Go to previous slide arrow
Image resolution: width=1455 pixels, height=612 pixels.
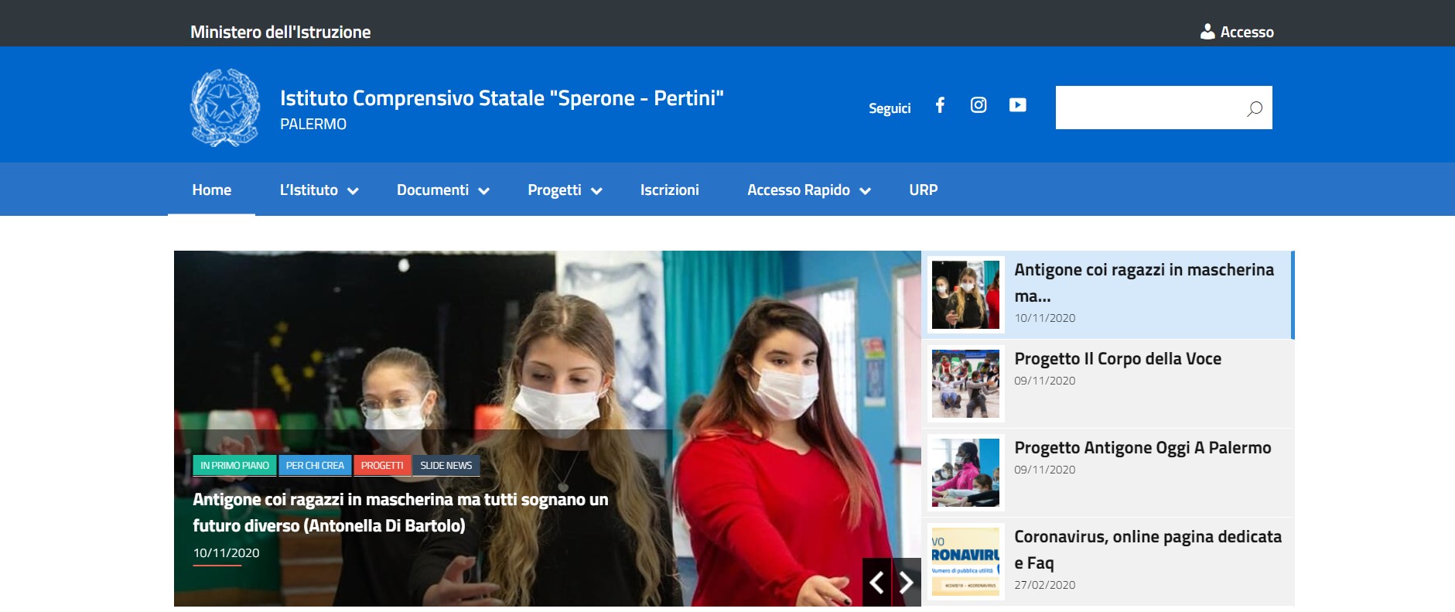877,582
